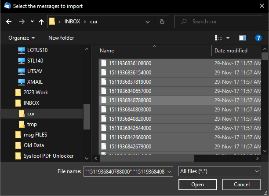The height and width of the screenshot is (196, 269).
Task: Click the tree pane scroll down arrow
Action: click(87, 159)
